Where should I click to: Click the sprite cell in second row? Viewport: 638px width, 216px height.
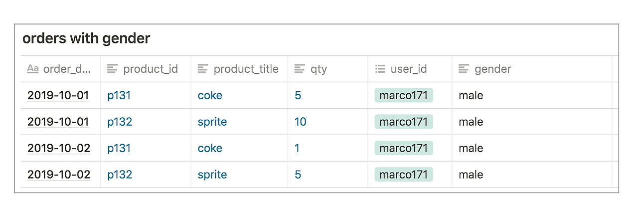point(212,122)
